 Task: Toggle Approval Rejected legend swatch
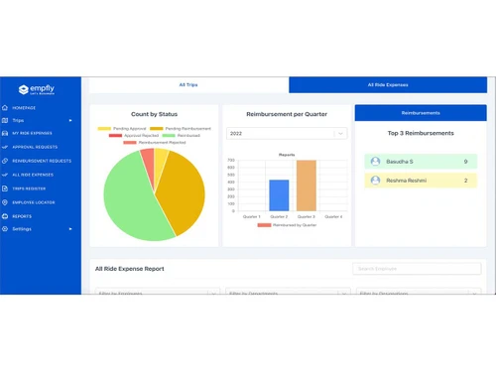tap(115, 136)
